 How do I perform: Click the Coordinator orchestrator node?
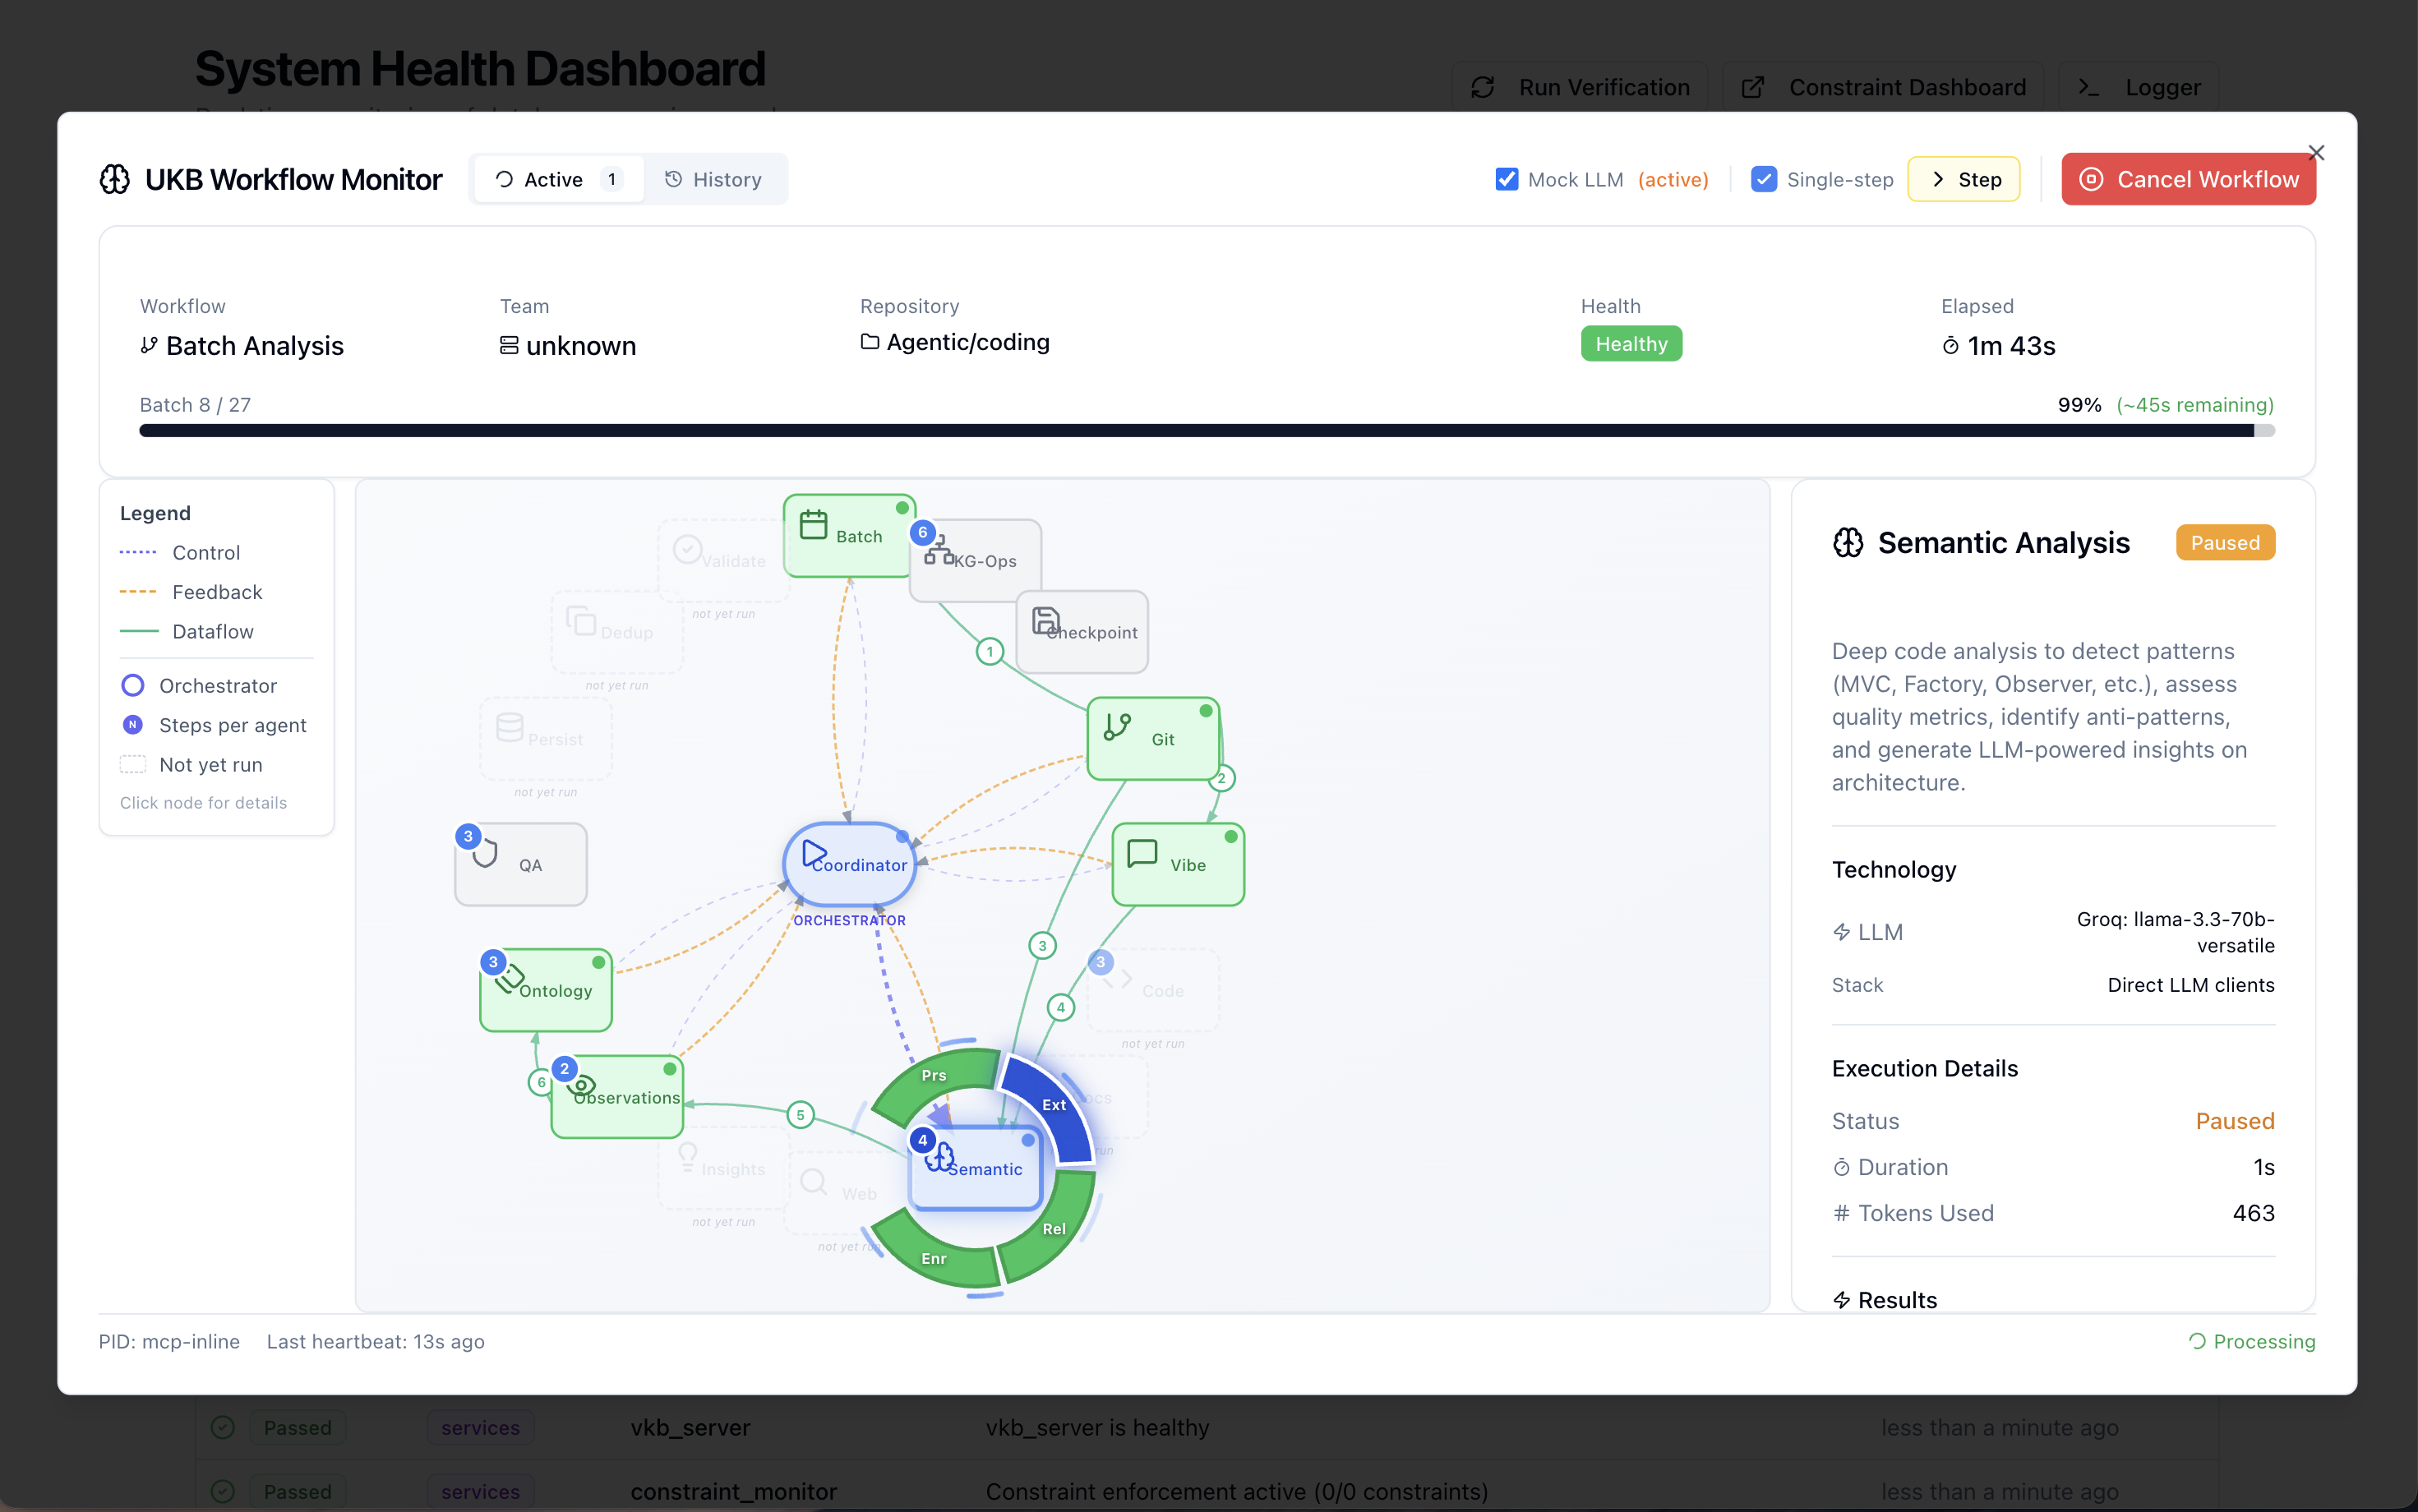[850, 864]
